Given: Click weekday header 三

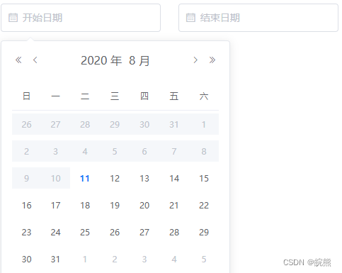Looking at the screenshot, I should [115, 96].
